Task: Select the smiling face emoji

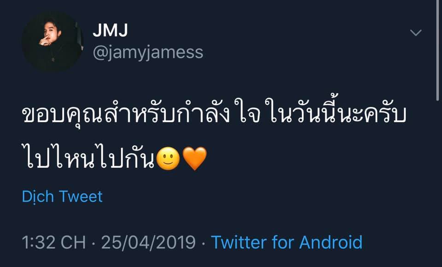Action: click(x=168, y=159)
